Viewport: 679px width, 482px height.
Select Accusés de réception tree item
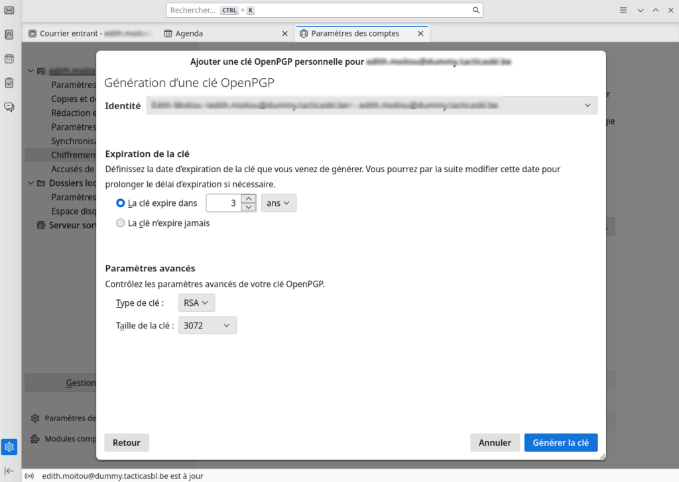pos(74,169)
